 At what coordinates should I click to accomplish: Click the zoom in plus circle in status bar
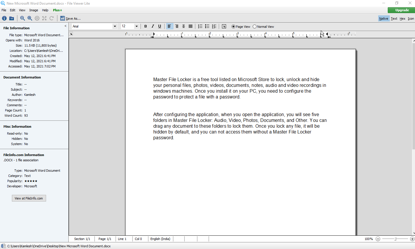412,239
